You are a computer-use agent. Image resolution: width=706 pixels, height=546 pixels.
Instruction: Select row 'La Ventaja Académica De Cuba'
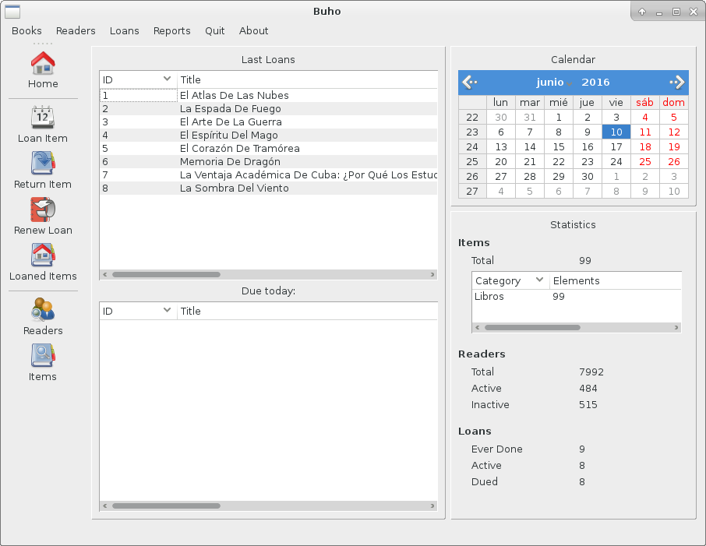(x=268, y=175)
